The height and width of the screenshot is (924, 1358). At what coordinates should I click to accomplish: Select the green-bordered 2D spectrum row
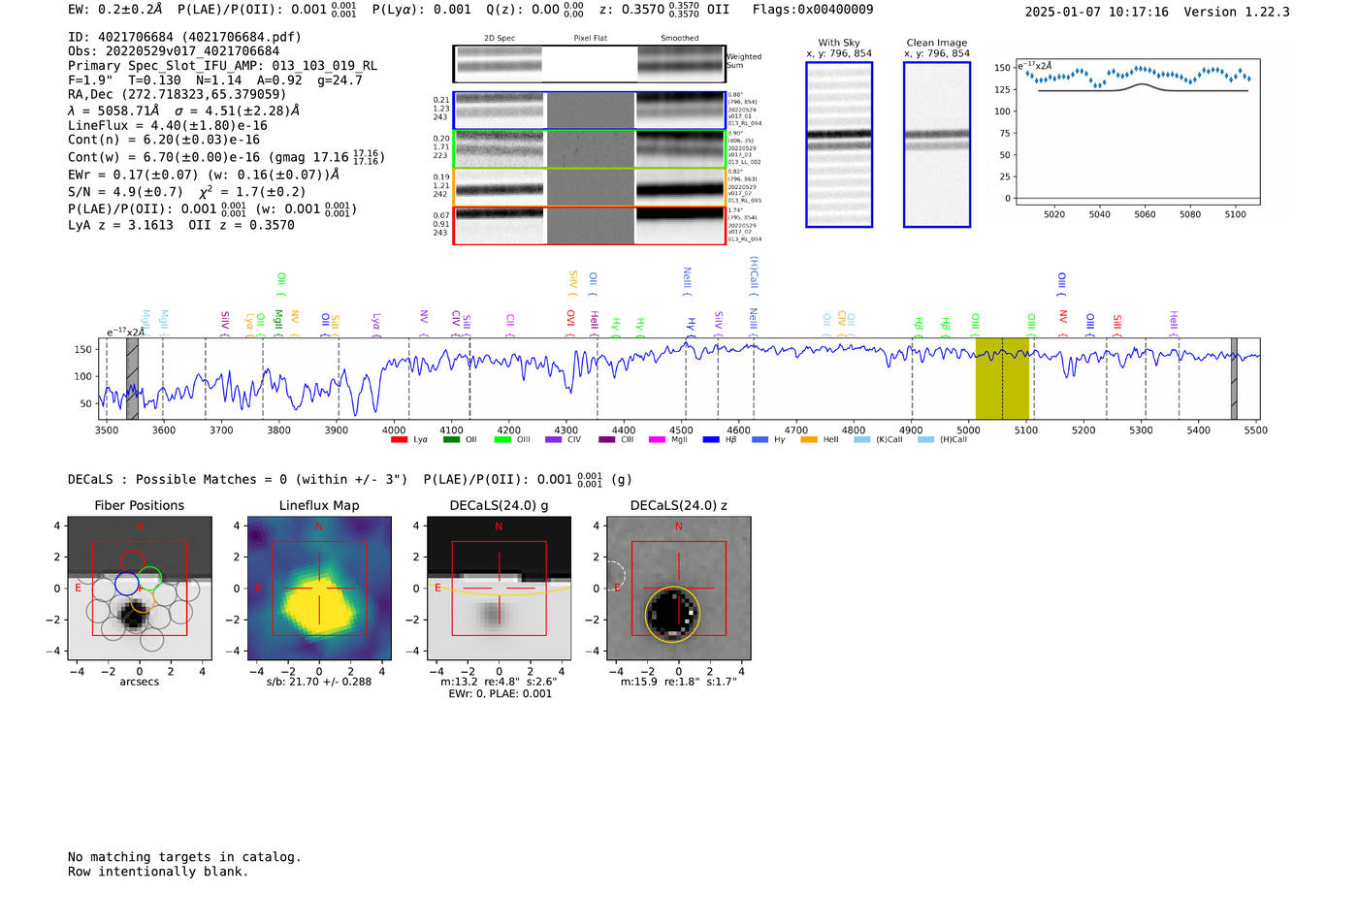(590, 149)
